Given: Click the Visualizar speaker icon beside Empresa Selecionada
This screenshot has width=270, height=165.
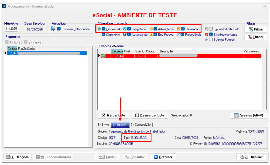Looking at the screenshot, I should (x=53, y=29).
